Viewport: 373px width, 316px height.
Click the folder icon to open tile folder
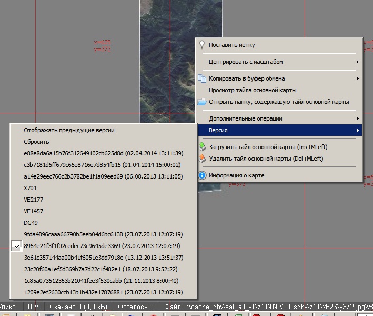click(201, 102)
